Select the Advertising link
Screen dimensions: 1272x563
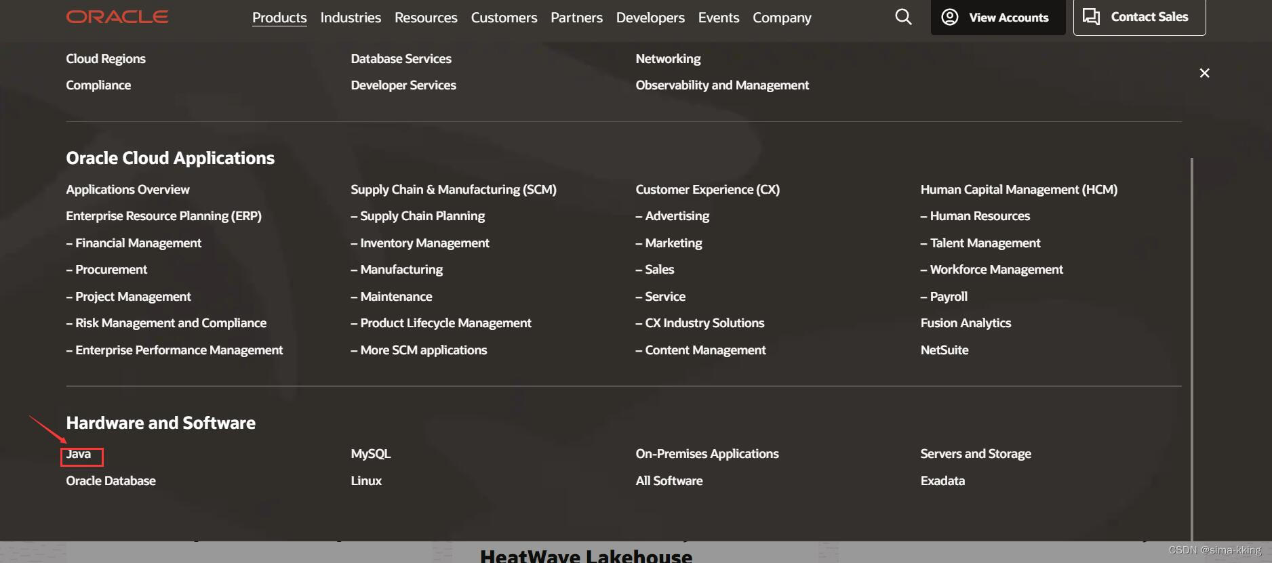pos(673,216)
